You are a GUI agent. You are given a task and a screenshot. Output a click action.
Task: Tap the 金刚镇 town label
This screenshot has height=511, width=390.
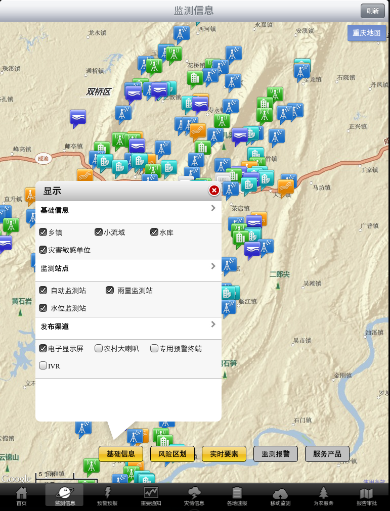(x=342, y=376)
